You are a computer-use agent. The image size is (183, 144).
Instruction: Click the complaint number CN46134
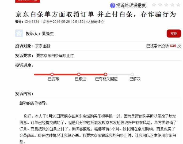(x=32, y=22)
